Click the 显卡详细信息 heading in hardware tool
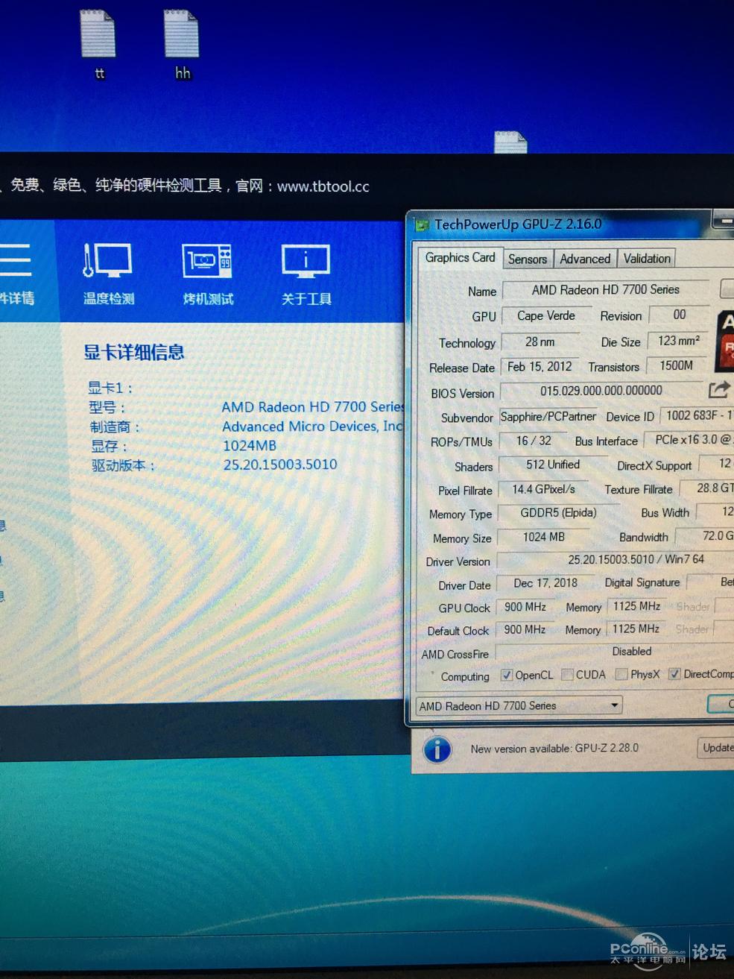 click(134, 352)
